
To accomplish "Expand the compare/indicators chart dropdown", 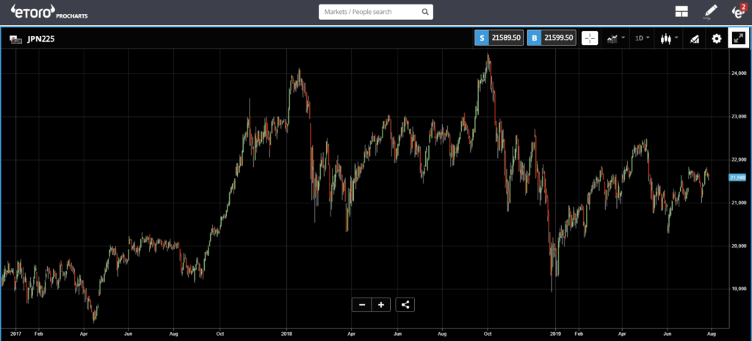I will coord(615,38).
